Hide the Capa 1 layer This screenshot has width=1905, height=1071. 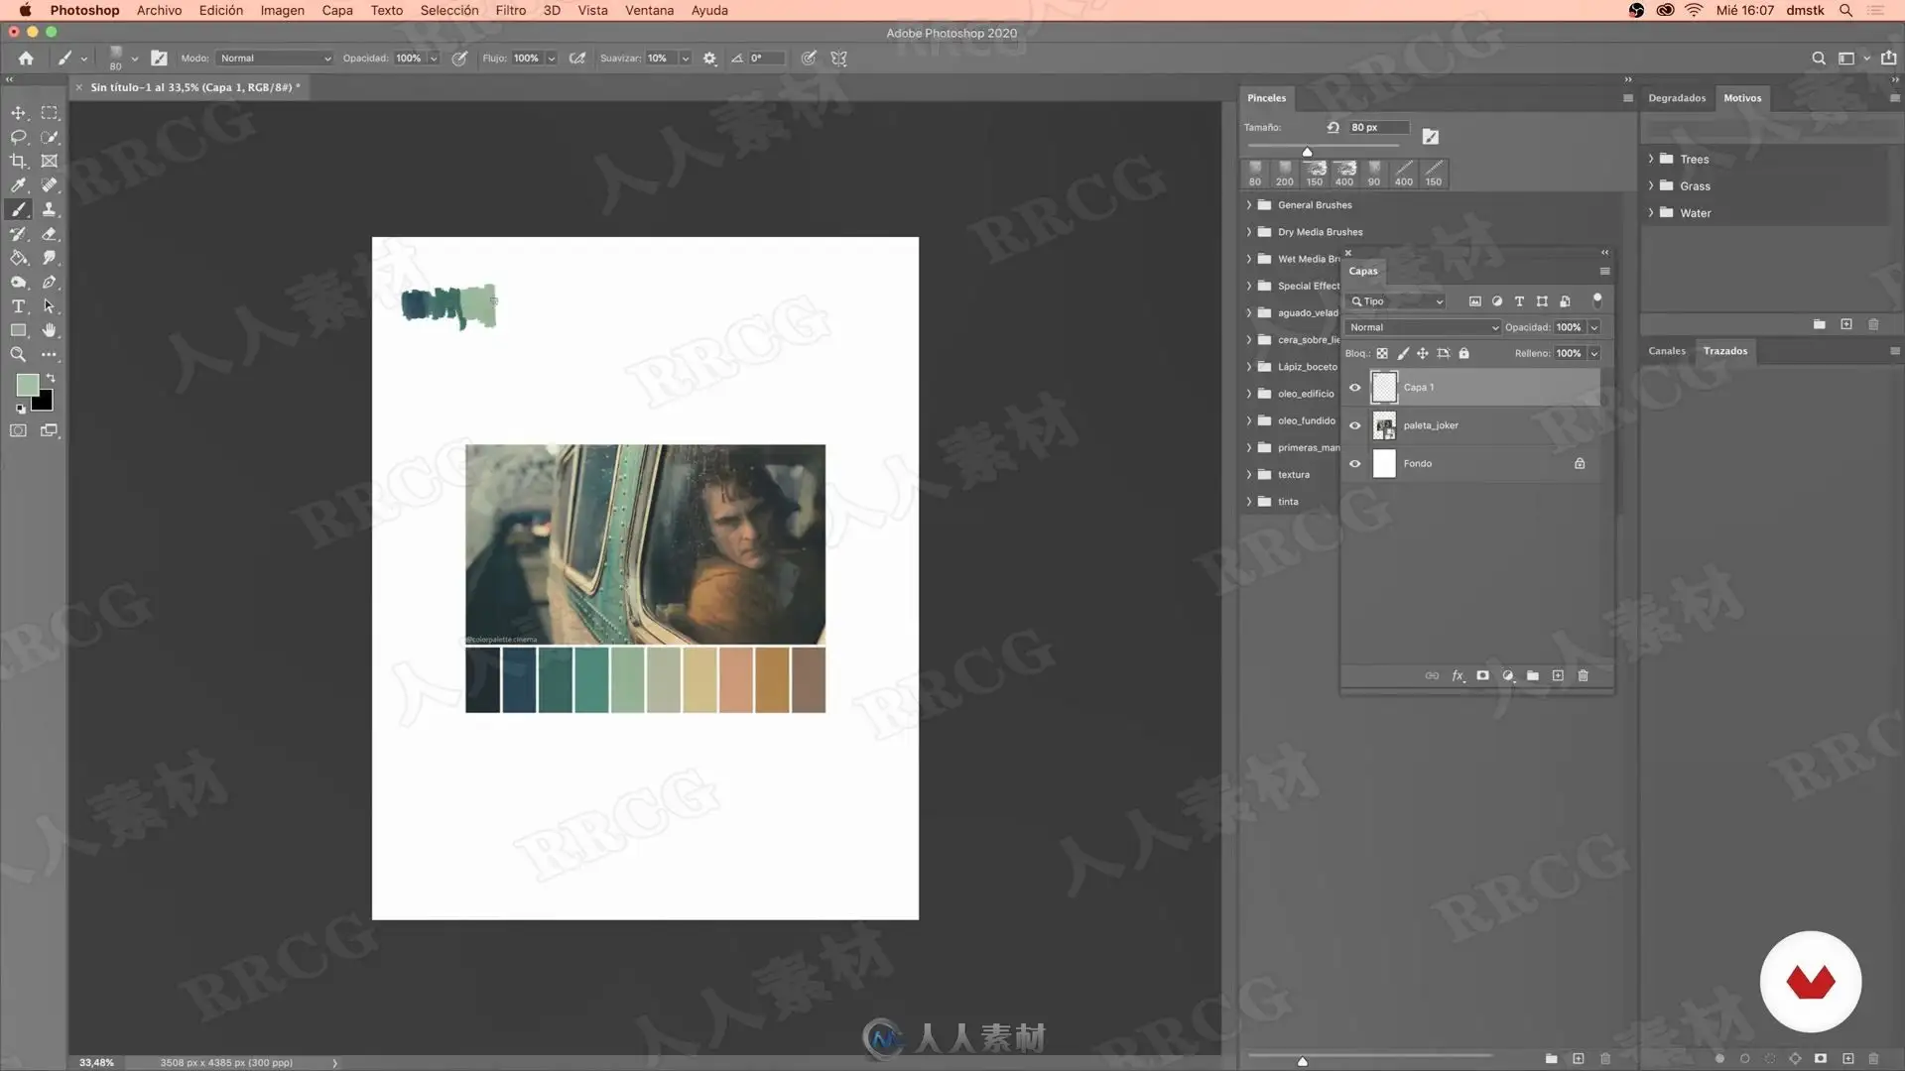pyautogui.click(x=1354, y=388)
